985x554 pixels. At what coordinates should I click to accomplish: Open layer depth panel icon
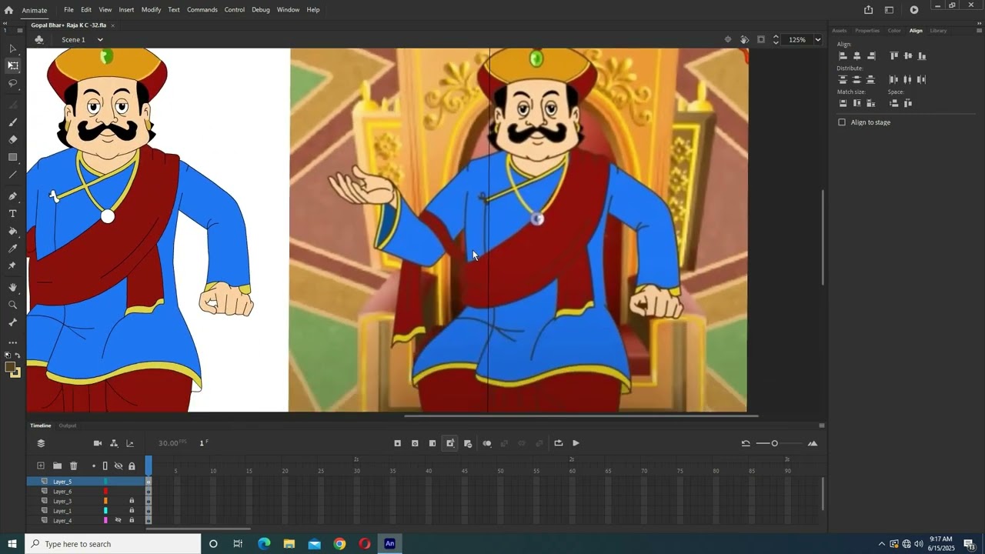(130, 443)
